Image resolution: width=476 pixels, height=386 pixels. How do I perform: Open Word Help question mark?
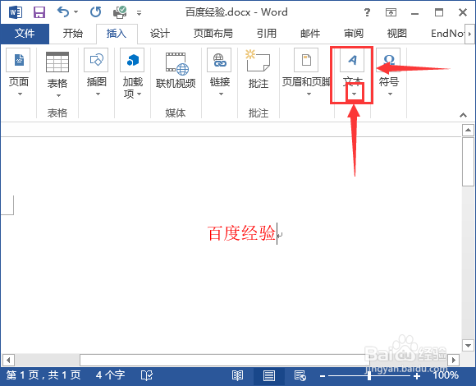point(367,12)
